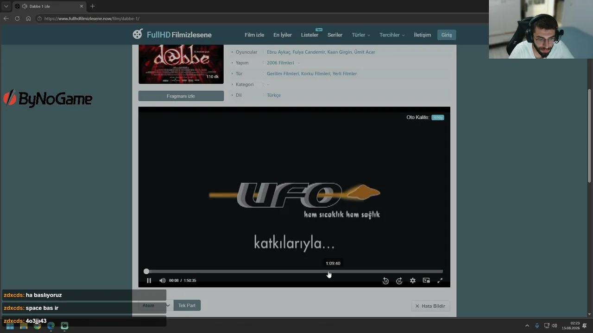The image size is (593, 333).
Task: Click the Fragmanı izle button
Action: [x=181, y=96]
